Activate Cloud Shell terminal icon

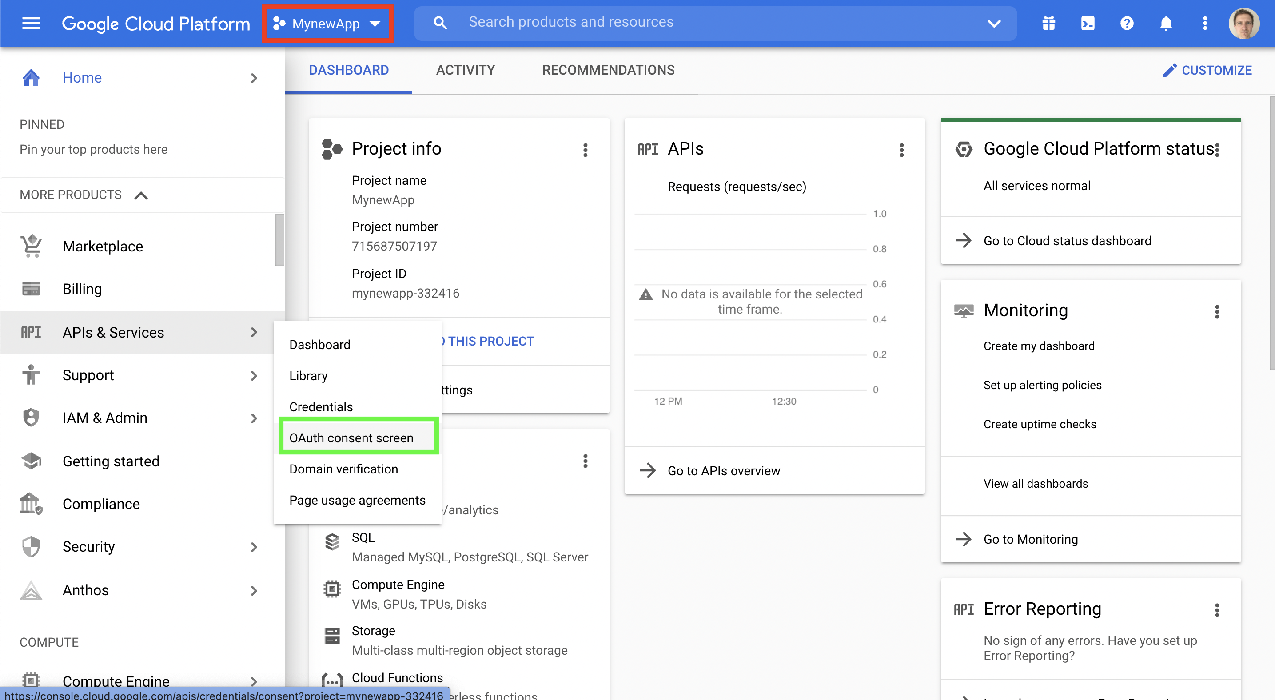point(1088,23)
